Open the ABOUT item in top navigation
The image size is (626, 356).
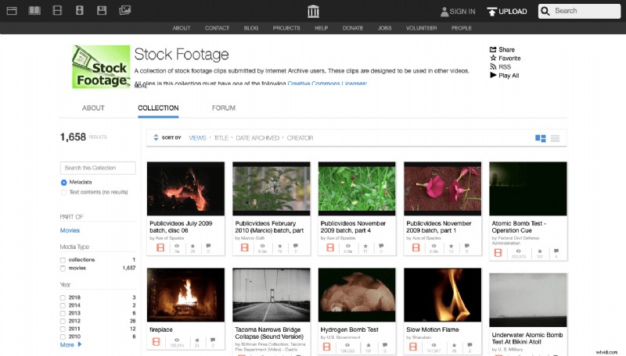pyautogui.click(x=182, y=28)
